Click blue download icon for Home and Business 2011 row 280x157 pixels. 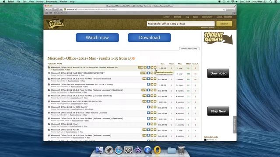click(x=149, y=84)
